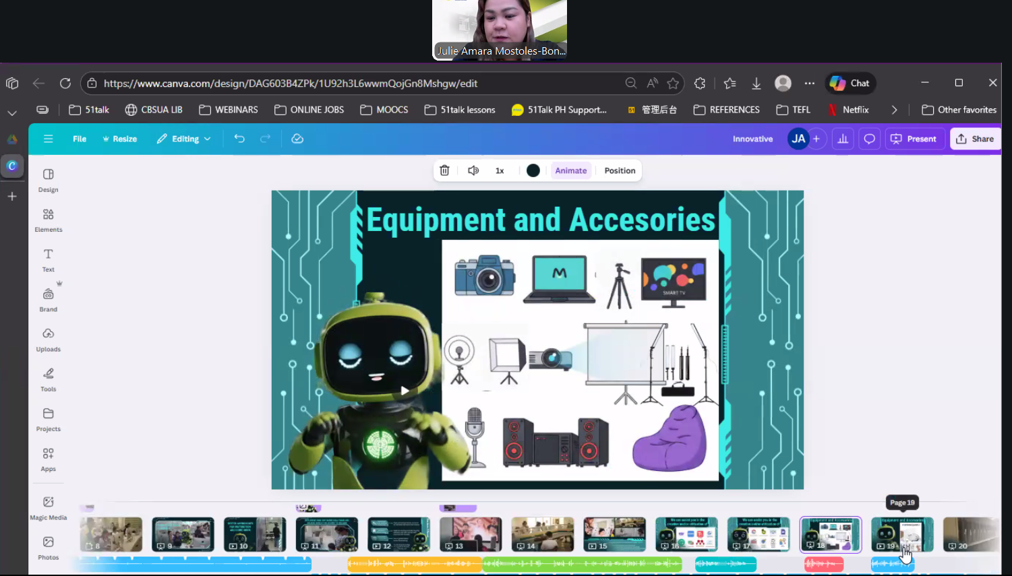Open the Position tab in toolbar
Image resolution: width=1012 pixels, height=576 pixels.
point(620,170)
